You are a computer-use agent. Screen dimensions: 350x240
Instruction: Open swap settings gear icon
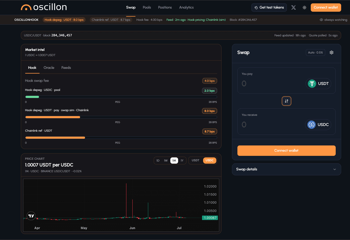332,52
